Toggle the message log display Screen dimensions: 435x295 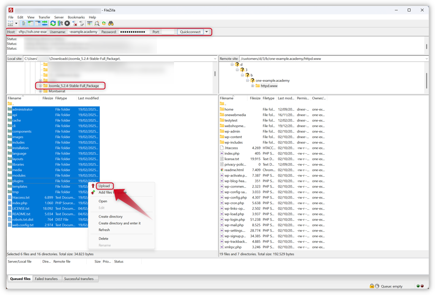[x=24, y=23]
